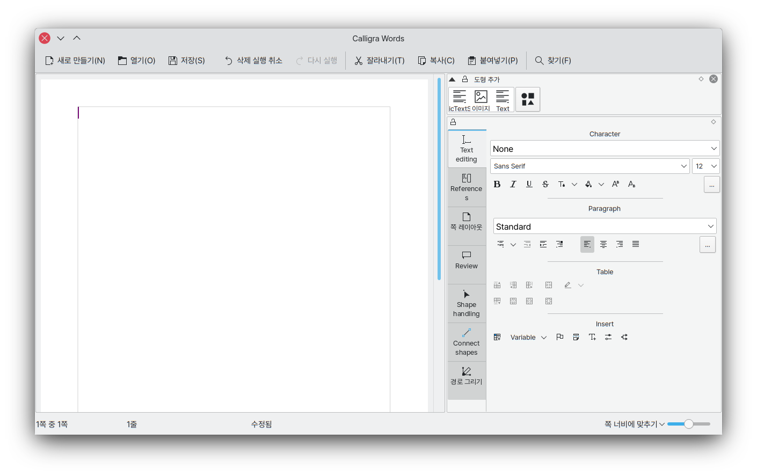Open the 쪽 너비에 맞추기 zoom dropdown
Screen dimensions: 757x476
[635, 424]
